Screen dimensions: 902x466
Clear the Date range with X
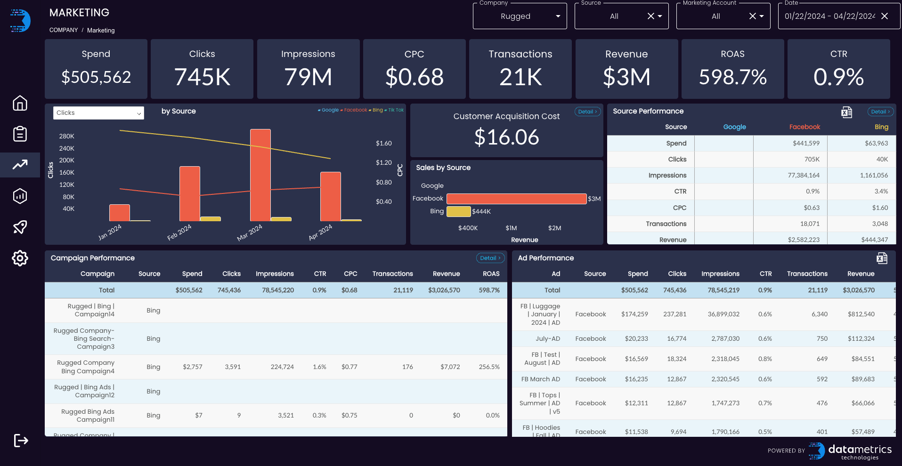885,16
